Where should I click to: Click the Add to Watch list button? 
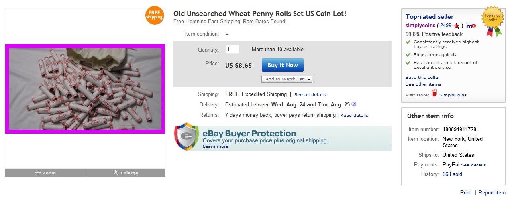pos(284,79)
